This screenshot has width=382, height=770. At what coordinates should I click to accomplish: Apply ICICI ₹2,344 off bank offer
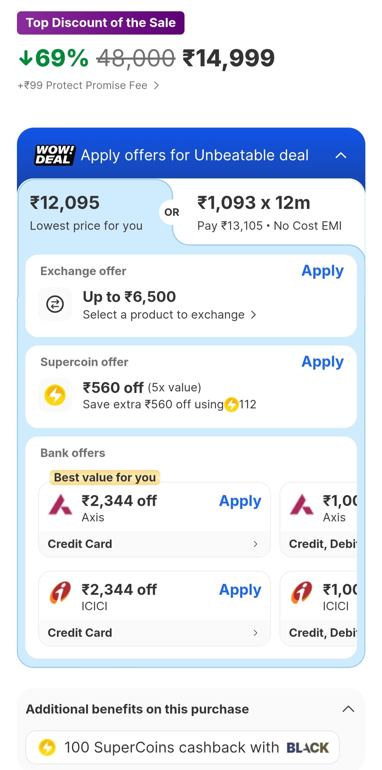click(240, 590)
